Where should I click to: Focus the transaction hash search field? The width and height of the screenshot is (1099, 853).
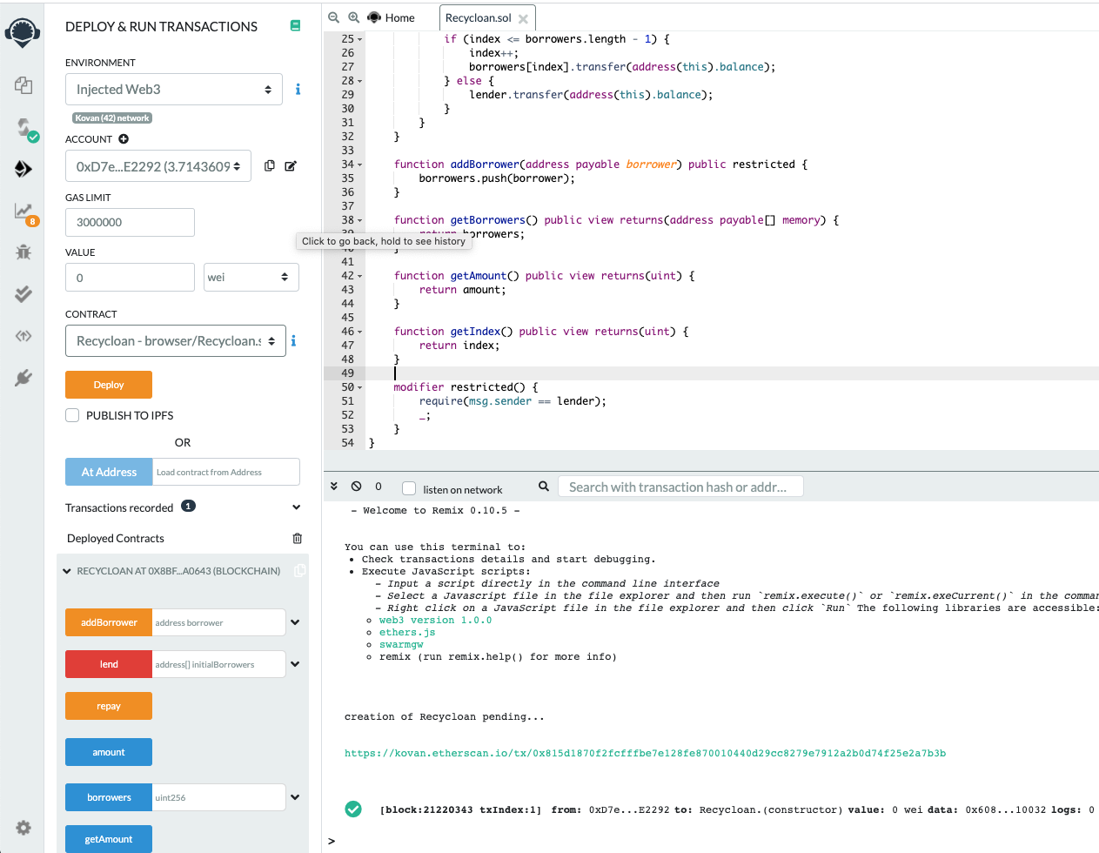click(680, 487)
